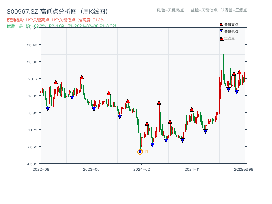
Task: Click blue triangle icon beside 关键低点 legend
Action: [221, 31]
